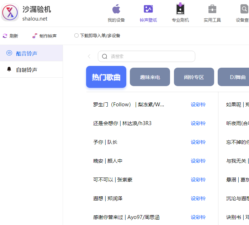Click the 酷音铃声 sidebar circle icon
Viewport: 249px width, 225px height.
(x=9, y=53)
